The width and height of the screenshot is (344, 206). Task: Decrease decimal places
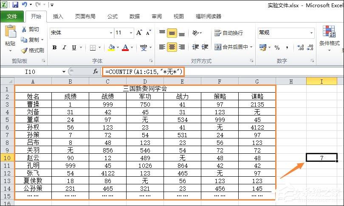tap(310, 48)
